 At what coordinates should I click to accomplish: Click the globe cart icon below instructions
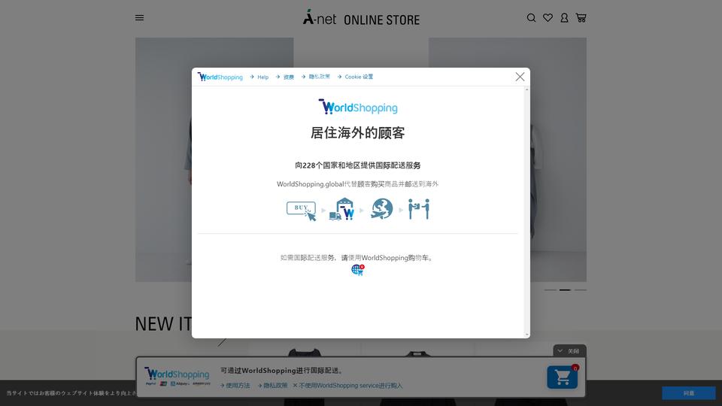click(358, 270)
